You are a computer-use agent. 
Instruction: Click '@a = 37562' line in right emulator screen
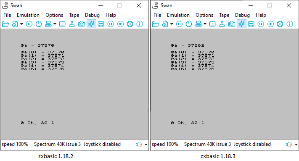188,45
